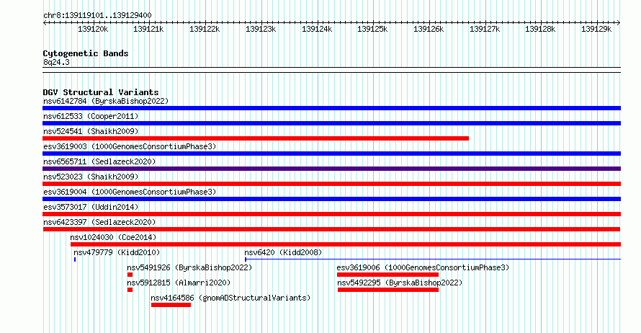
Task: Select the blue bar under nsv6142784
Action: coord(331,108)
